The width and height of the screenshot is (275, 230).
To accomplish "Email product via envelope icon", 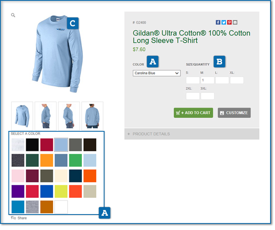I will coord(235,22).
